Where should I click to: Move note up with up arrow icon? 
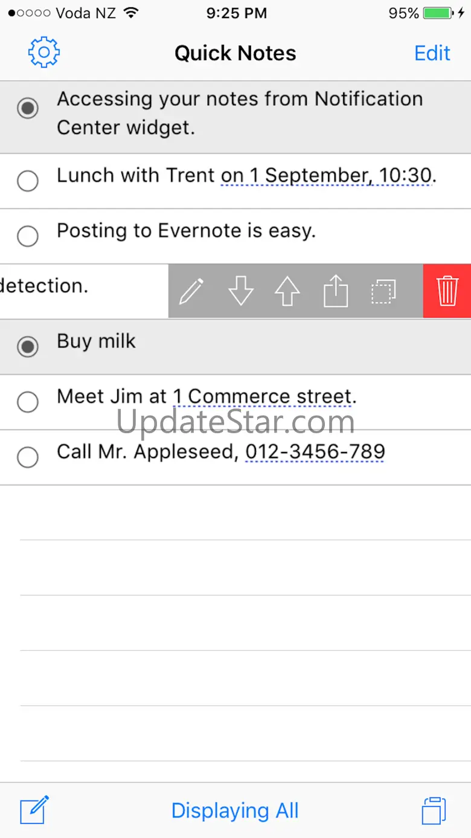coord(287,291)
